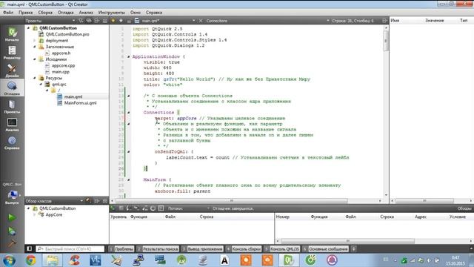Select the Debug mode (Отладка) icon
The width and height of the screenshot is (474, 267).
click(x=12, y=88)
